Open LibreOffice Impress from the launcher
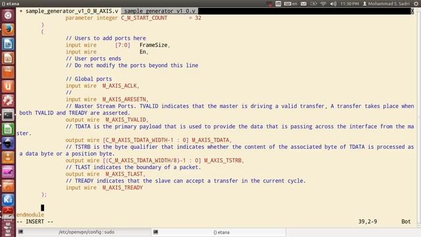The image size is (421, 237). (8, 58)
